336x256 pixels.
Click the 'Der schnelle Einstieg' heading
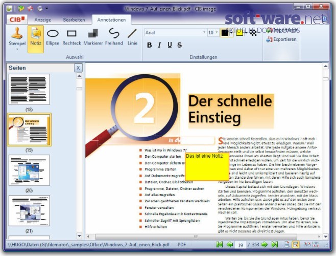pos(231,111)
